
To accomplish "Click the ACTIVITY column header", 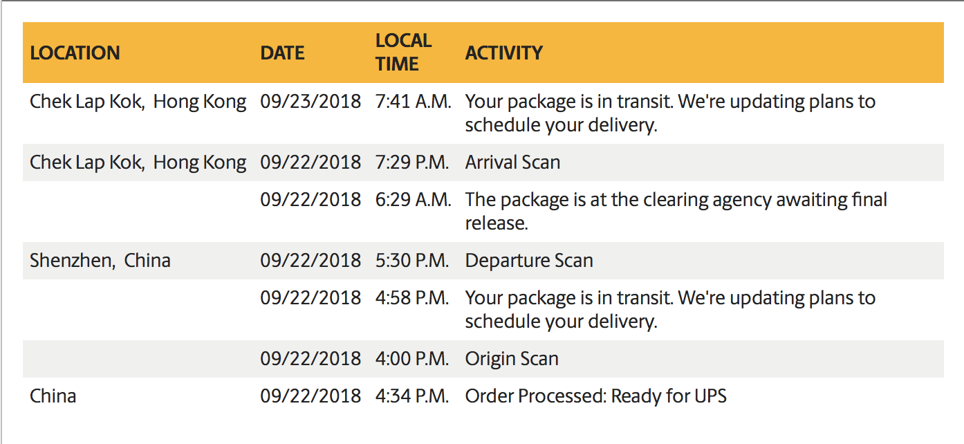I will pyautogui.click(x=503, y=53).
